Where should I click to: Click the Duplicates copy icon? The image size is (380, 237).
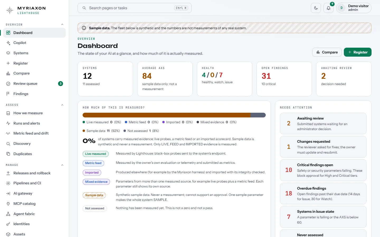pos(8,154)
